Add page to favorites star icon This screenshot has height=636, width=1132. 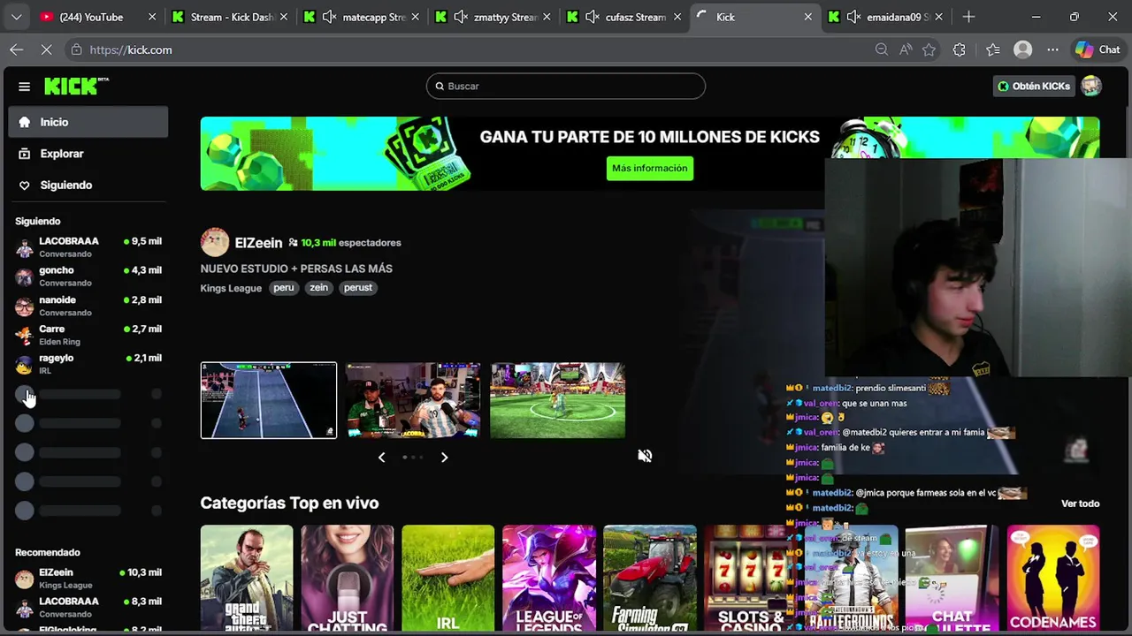tap(929, 49)
